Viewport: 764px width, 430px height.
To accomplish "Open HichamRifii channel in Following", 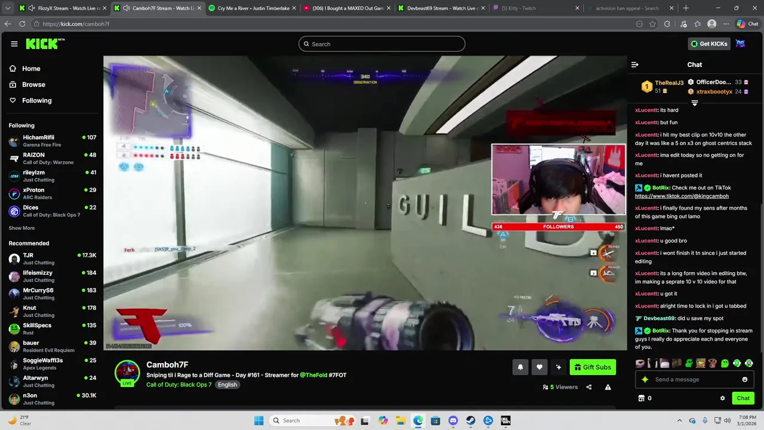I will pos(52,141).
